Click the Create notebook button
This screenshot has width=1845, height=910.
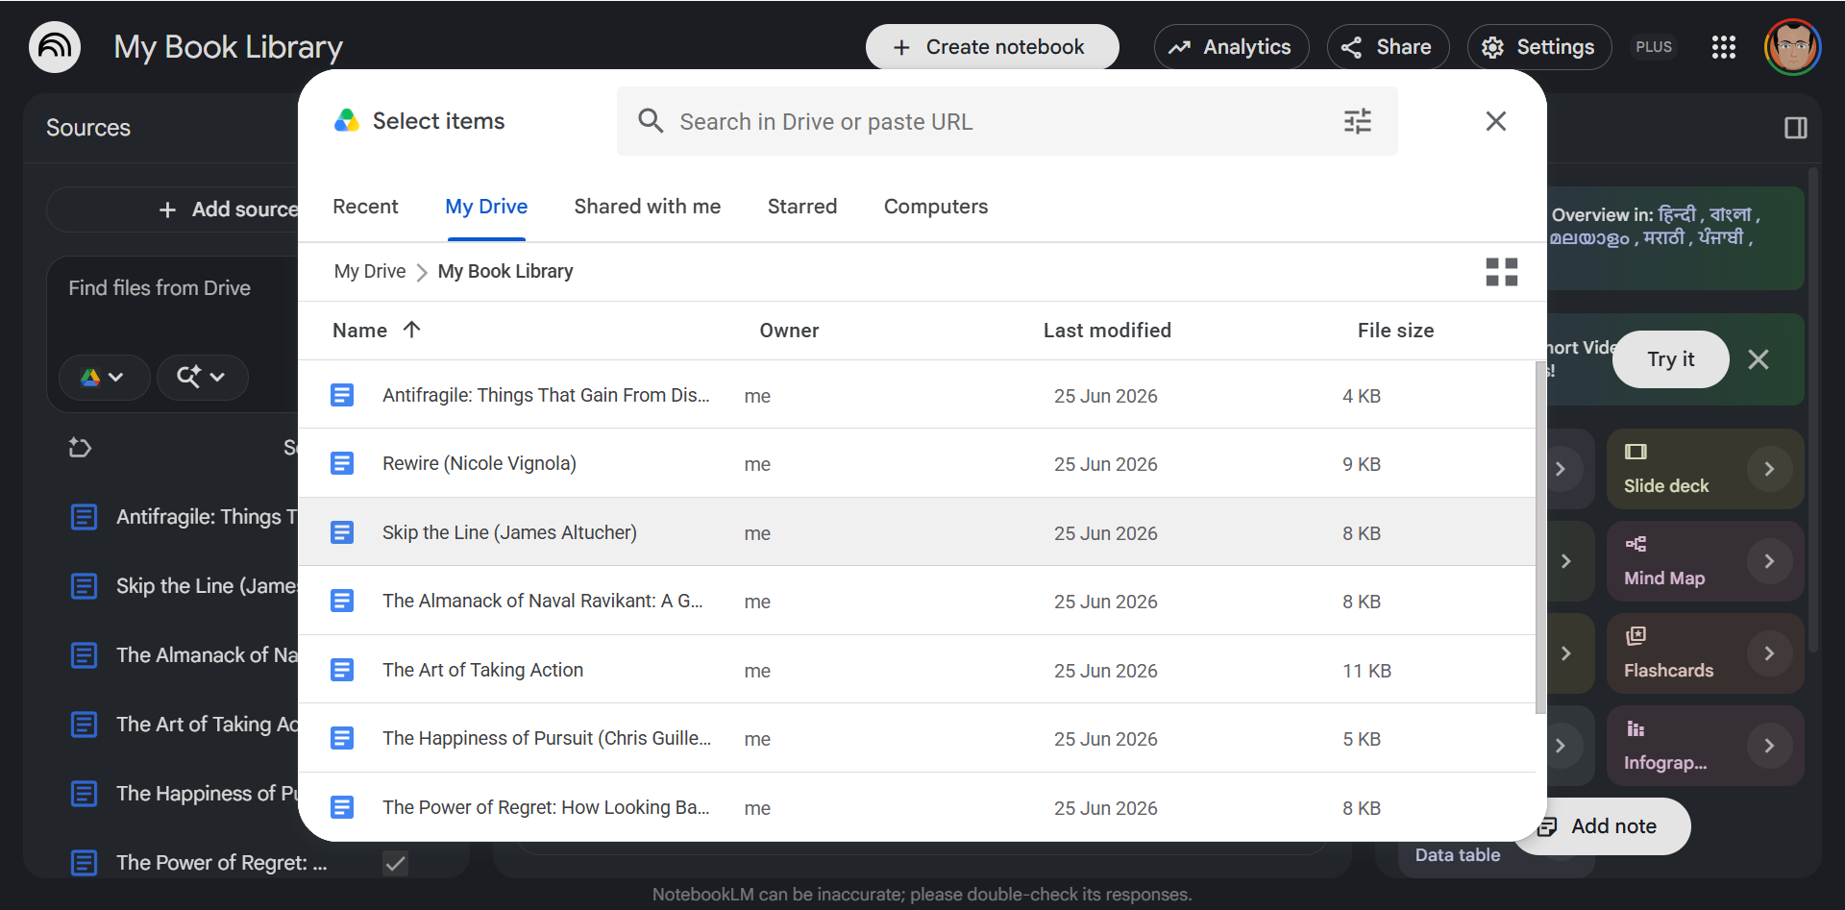pyautogui.click(x=992, y=47)
